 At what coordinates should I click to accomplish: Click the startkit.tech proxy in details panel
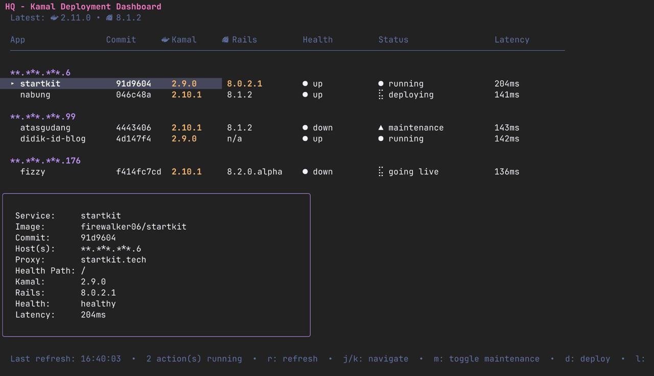click(113, 260)
